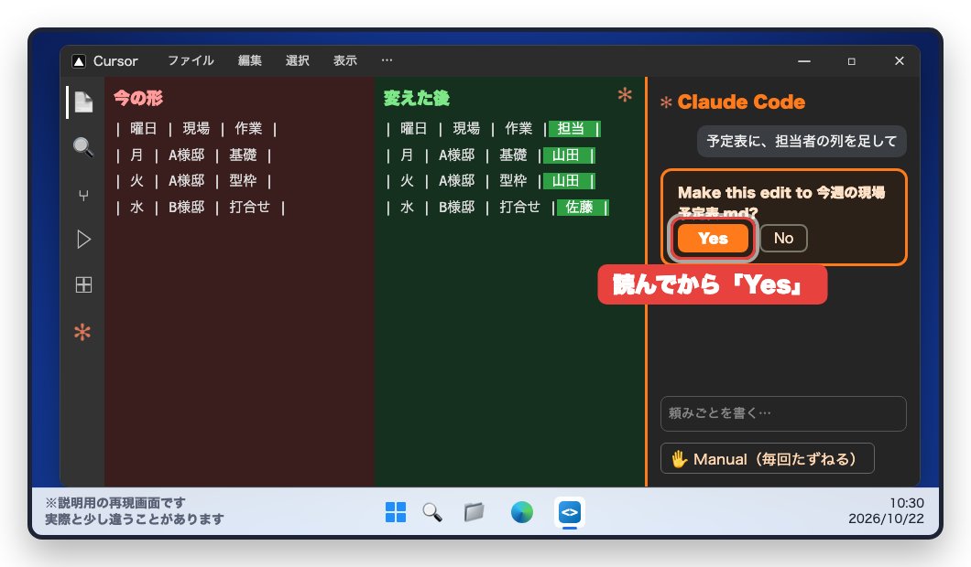Click B様邸 in the 今の形 pane
This screenshot has width=971, height=567.
click(x=186, y=207)
